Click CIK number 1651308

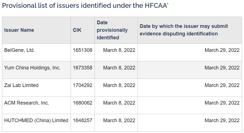tap(83, 50)
